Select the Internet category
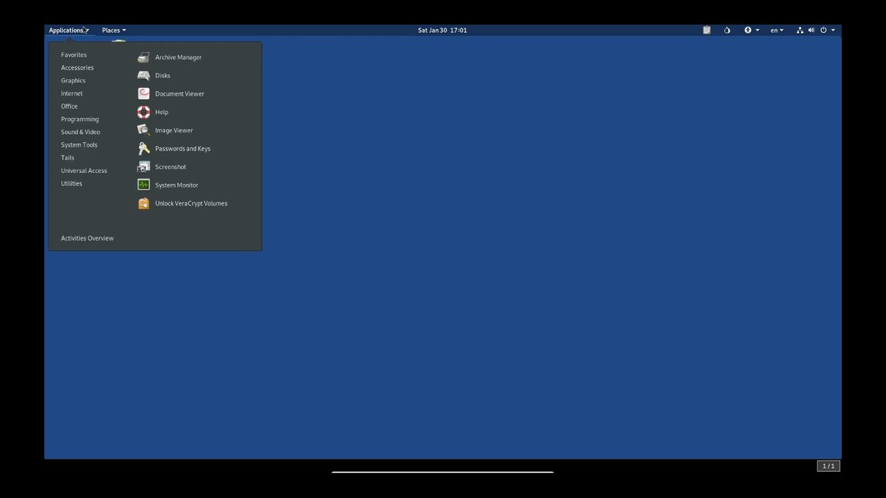886x498 pixels. pos(71,93)
